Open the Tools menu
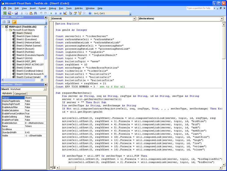The height and width of the screenshot is (171, 227). (69, 8)
